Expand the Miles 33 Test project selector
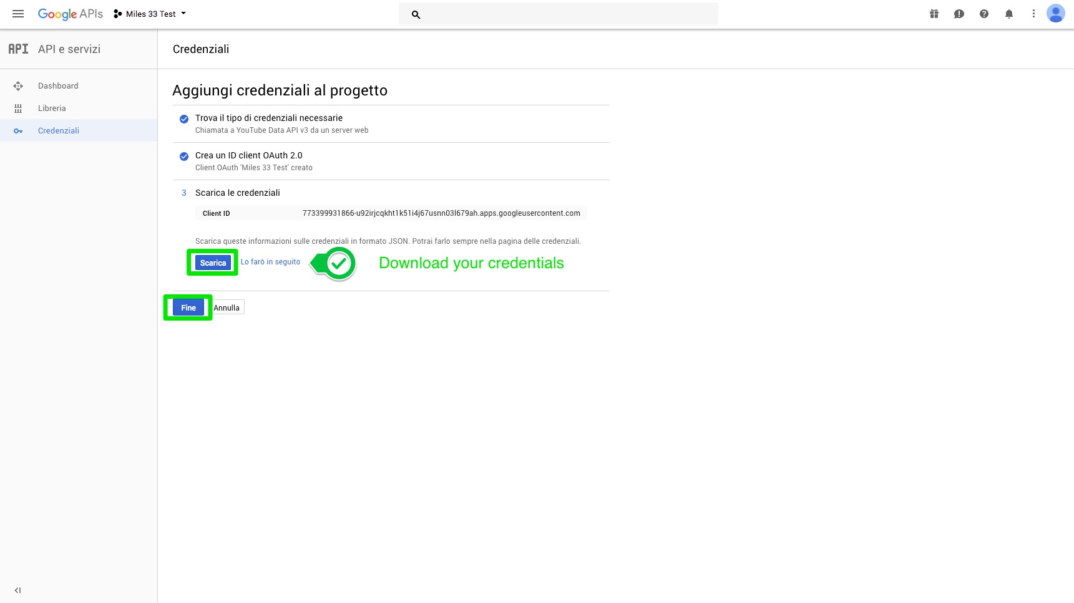Viewport: 1074px width, 603px height. (150, 14)
